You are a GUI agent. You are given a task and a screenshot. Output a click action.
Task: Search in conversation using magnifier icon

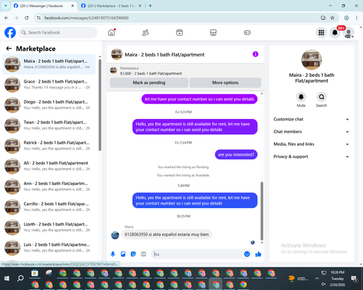(x=322, y=97)
